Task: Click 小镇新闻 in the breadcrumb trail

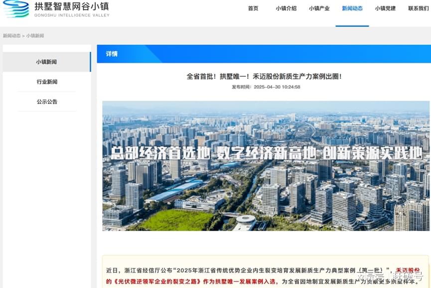Action: pyautogui.click(x=35, y=36)
